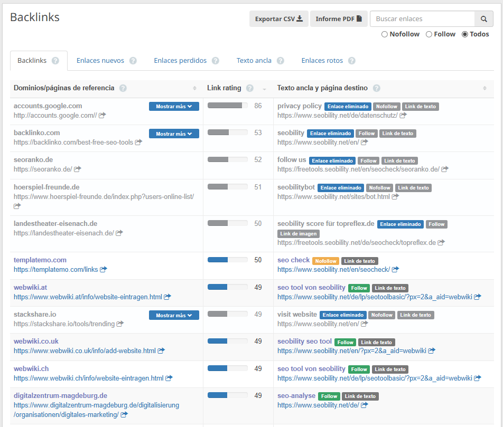This screenshot has height=427, width=503.
Task: Select the Follow radio filter
Action: point(429,34)
